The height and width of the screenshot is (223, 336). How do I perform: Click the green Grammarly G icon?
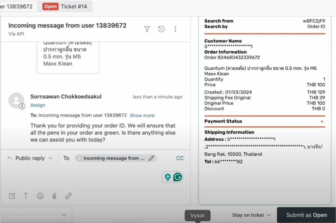tap(178, 177)
